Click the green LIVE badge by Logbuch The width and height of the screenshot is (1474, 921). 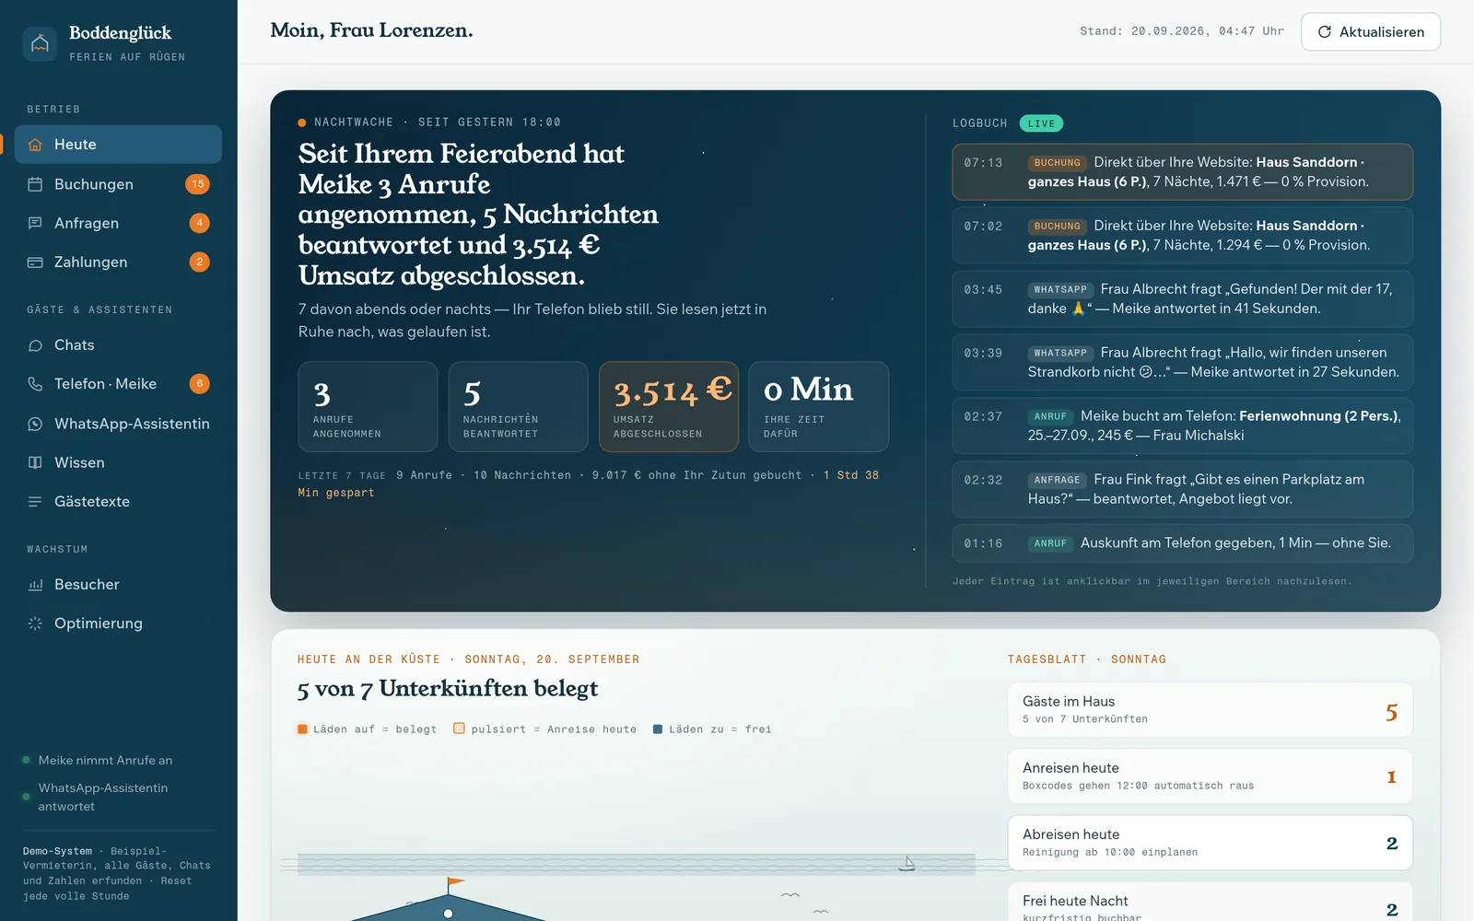coord(1041,123)
